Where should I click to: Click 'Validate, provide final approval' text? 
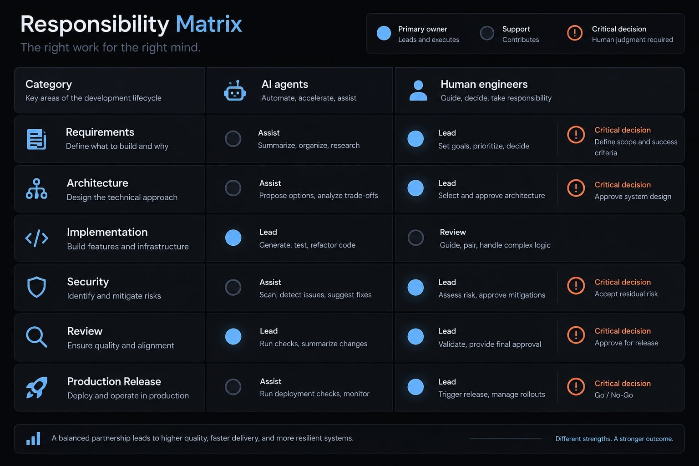[490, 344]
